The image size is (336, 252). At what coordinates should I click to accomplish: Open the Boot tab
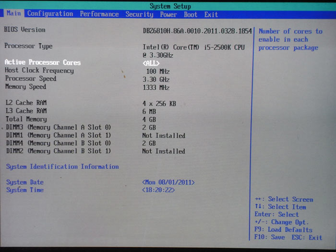click(x=191, y=14)
